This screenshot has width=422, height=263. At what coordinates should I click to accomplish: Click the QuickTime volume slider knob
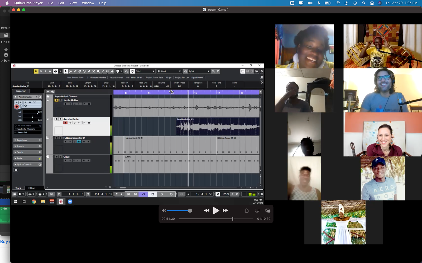(190, 211)
